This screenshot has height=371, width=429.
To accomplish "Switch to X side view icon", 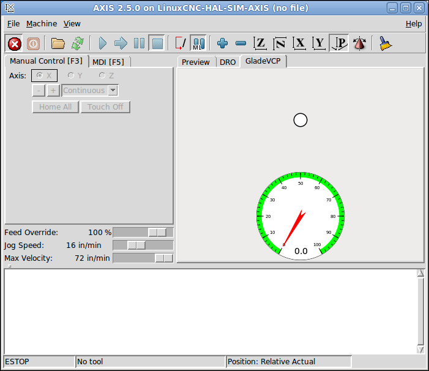I will tap(299, 43).
